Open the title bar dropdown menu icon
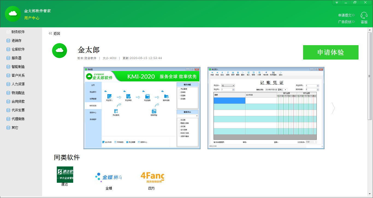The height and width of the screenshot is (198, 373). (337, 2)
